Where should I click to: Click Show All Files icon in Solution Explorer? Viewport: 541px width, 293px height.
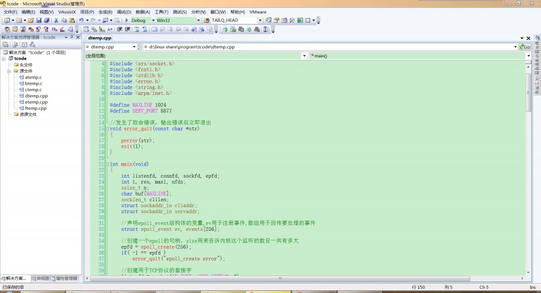(15, 44)
